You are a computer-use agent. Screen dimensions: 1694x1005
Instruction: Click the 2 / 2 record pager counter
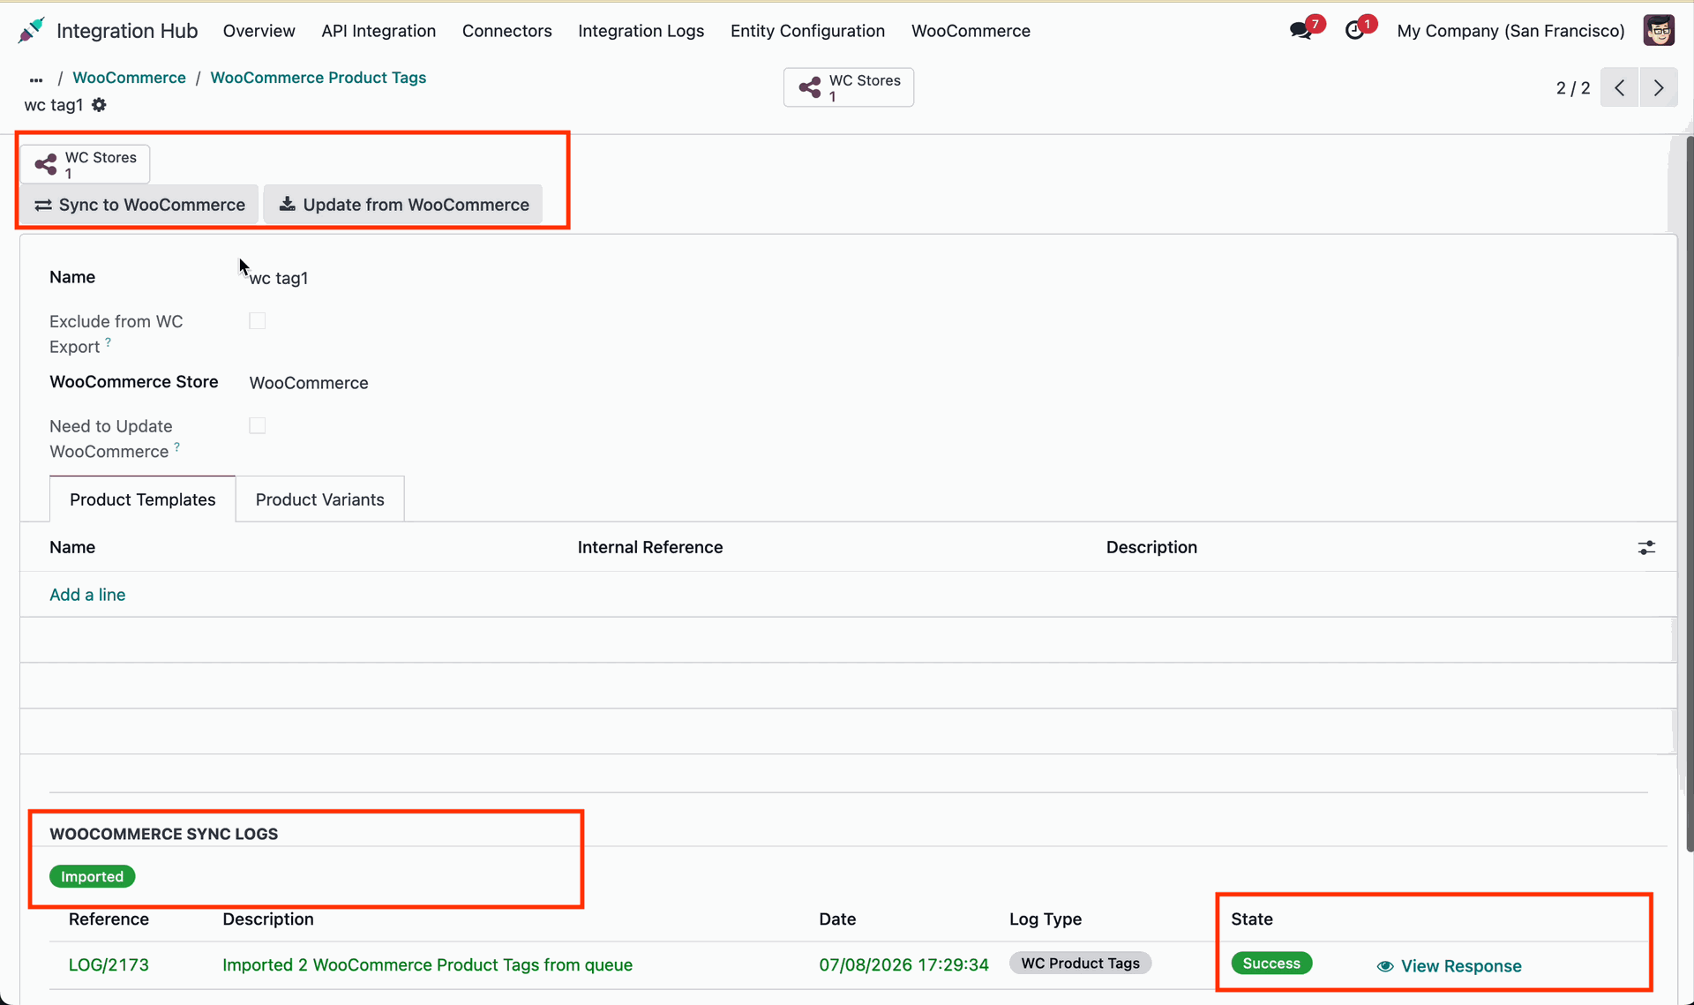tap(1573, 88)
